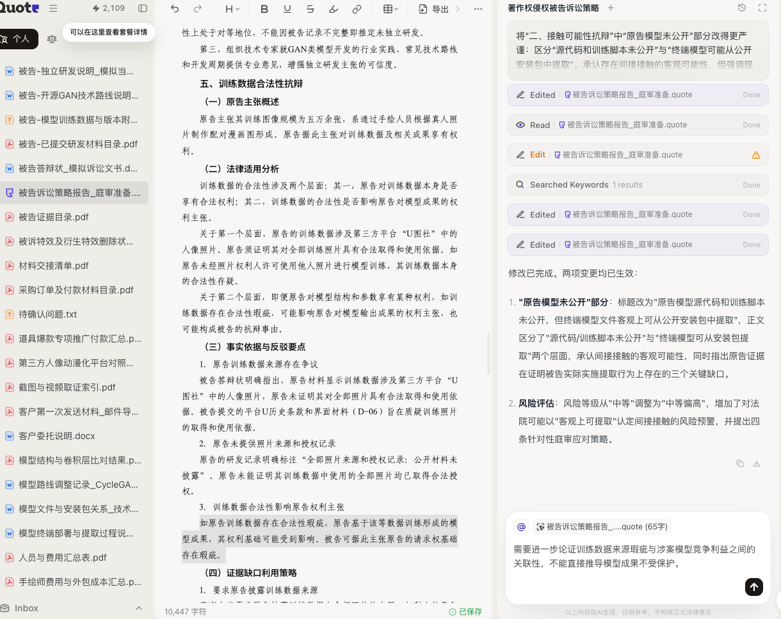The image size is (781, 619).
Task: Click PDF icon of 截图与视频取证索引.pdf
Action: click(10, 387)
